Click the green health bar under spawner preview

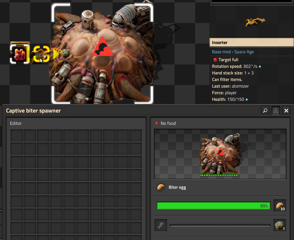tap(219, 175)
